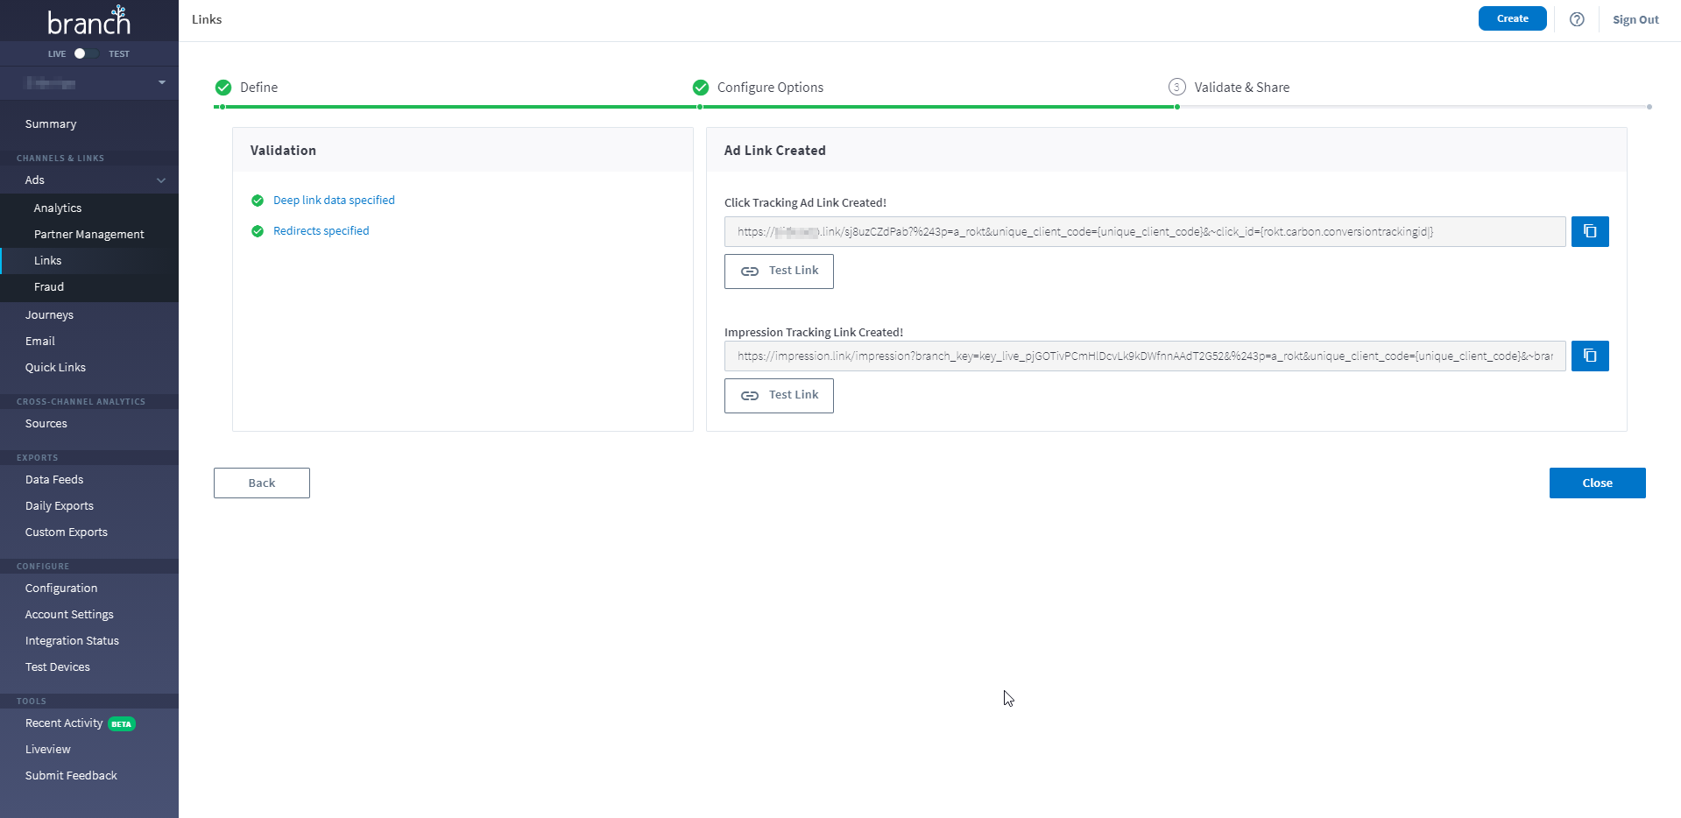This screenshot has height=818, width=1681.
Task: Click the Branch logo
Action: coord(88,21)
